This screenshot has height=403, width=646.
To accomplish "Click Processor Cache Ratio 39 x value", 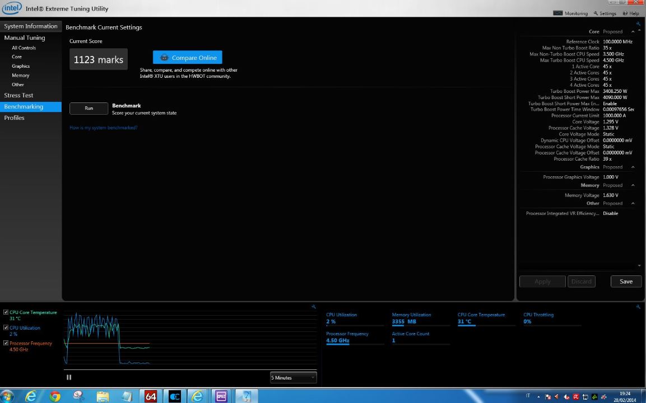I will (607, 159).
